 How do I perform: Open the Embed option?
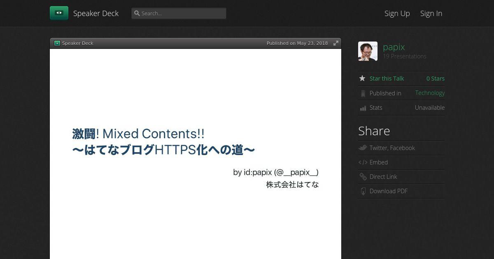tap(379, 162)
